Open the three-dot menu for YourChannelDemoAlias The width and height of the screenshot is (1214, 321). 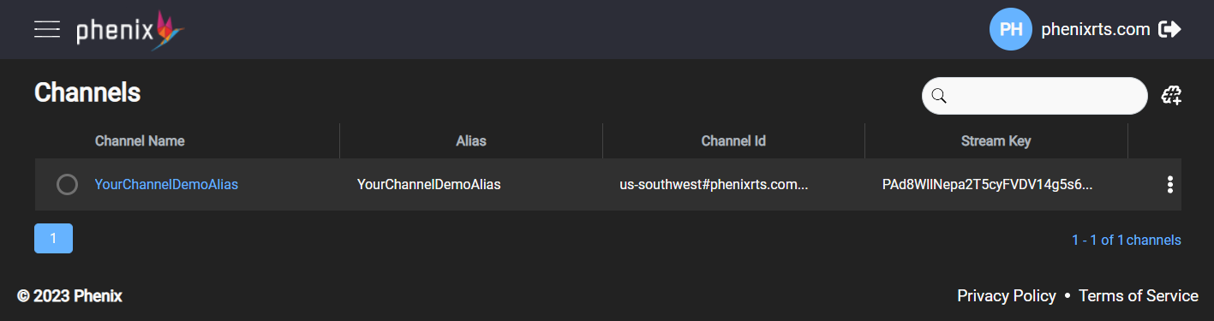[x=1169, y=184]
